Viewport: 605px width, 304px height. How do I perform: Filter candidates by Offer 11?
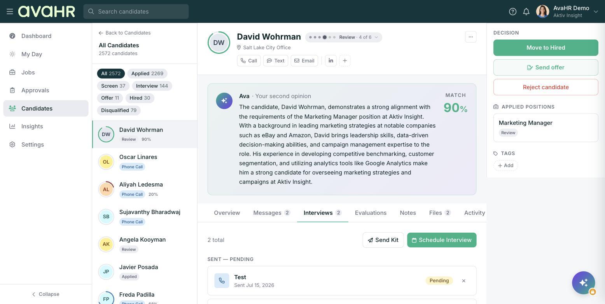[x=110, y=98]
